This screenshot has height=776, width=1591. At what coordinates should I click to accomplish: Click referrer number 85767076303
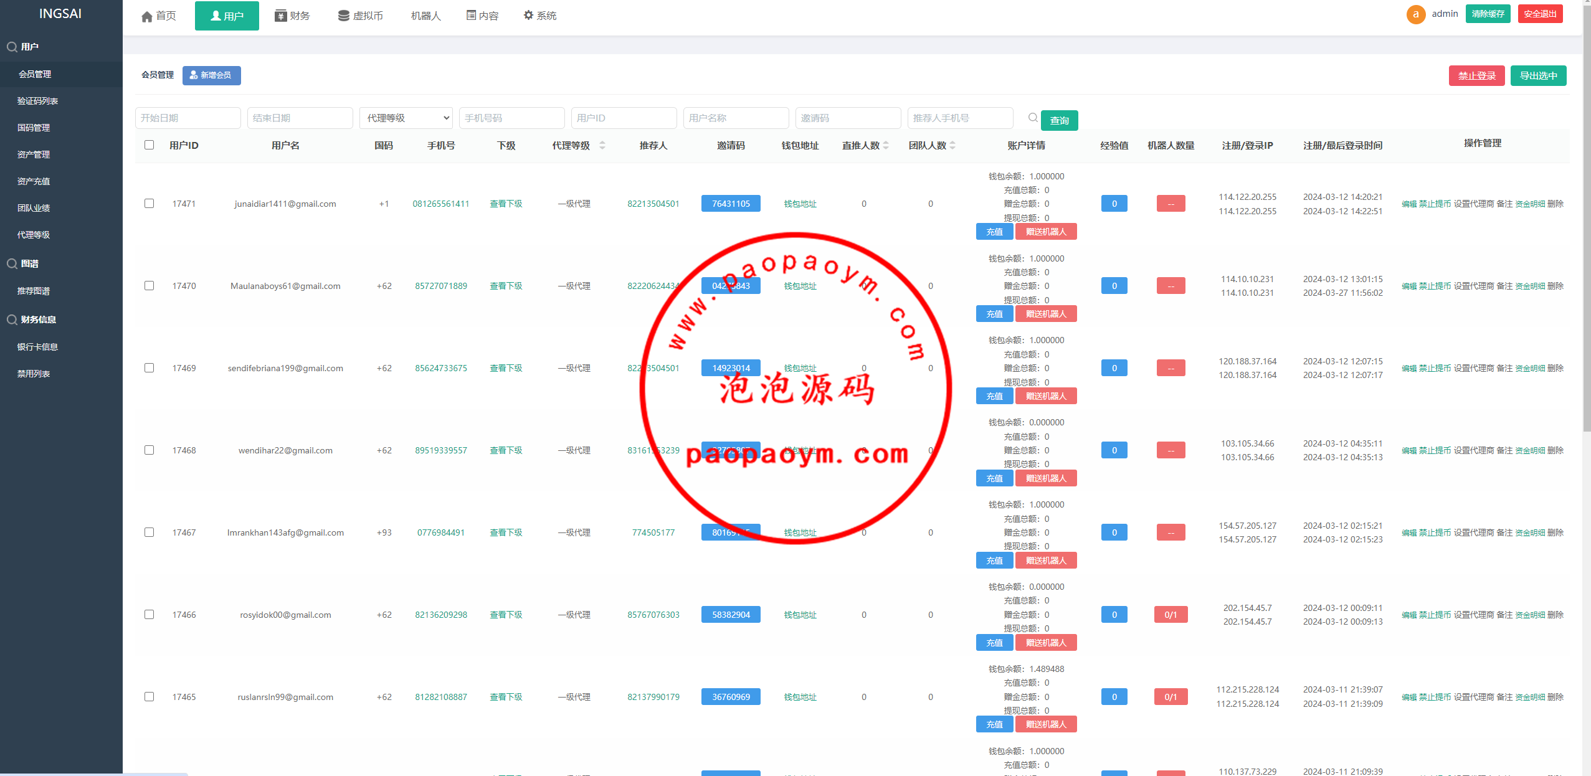(x=653, y=615)
